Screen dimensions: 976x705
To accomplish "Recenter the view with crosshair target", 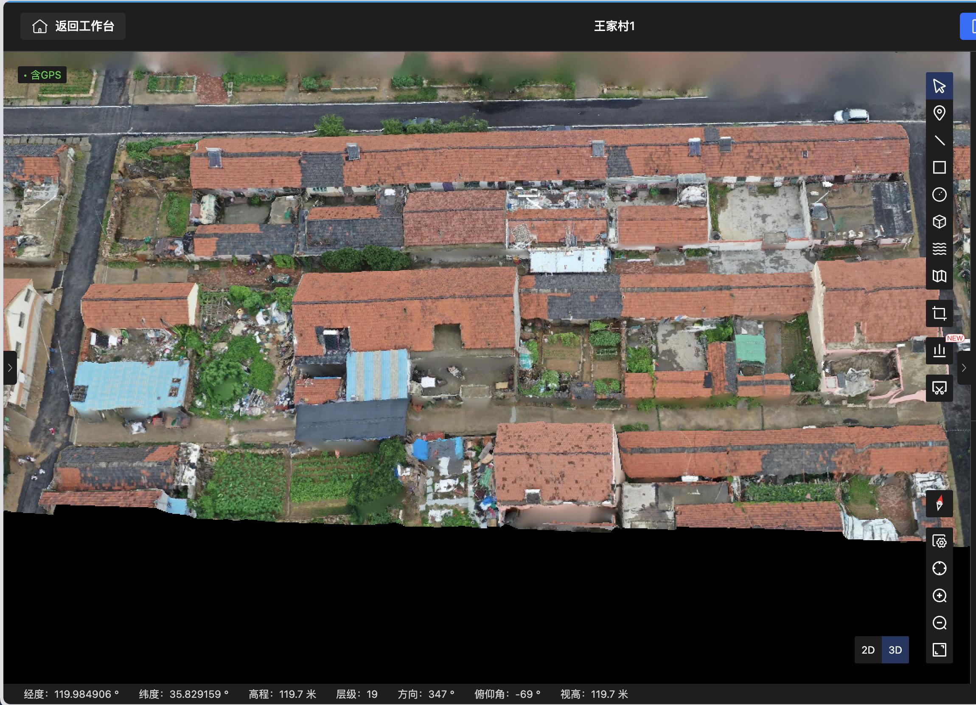I will pyautogui.click(x=939, y=569).
